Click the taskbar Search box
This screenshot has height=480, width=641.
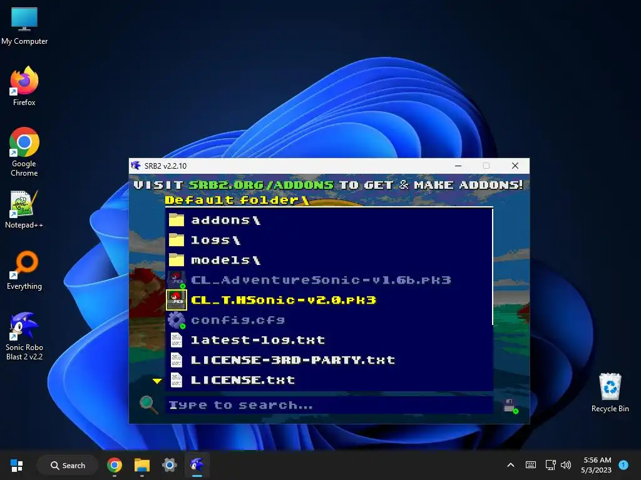point(68,465)
